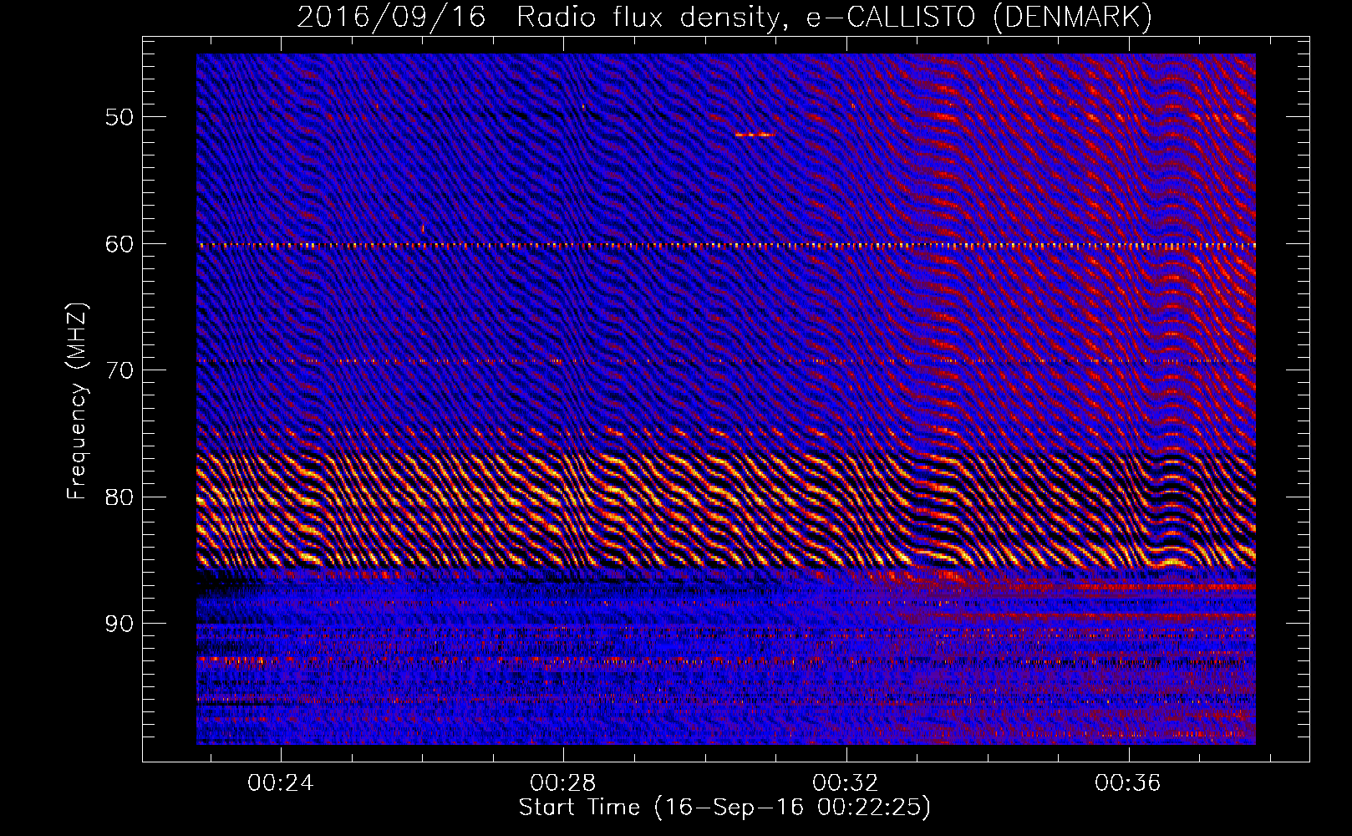Click the 80 MHz frequency tick label

tap(119, 497)
